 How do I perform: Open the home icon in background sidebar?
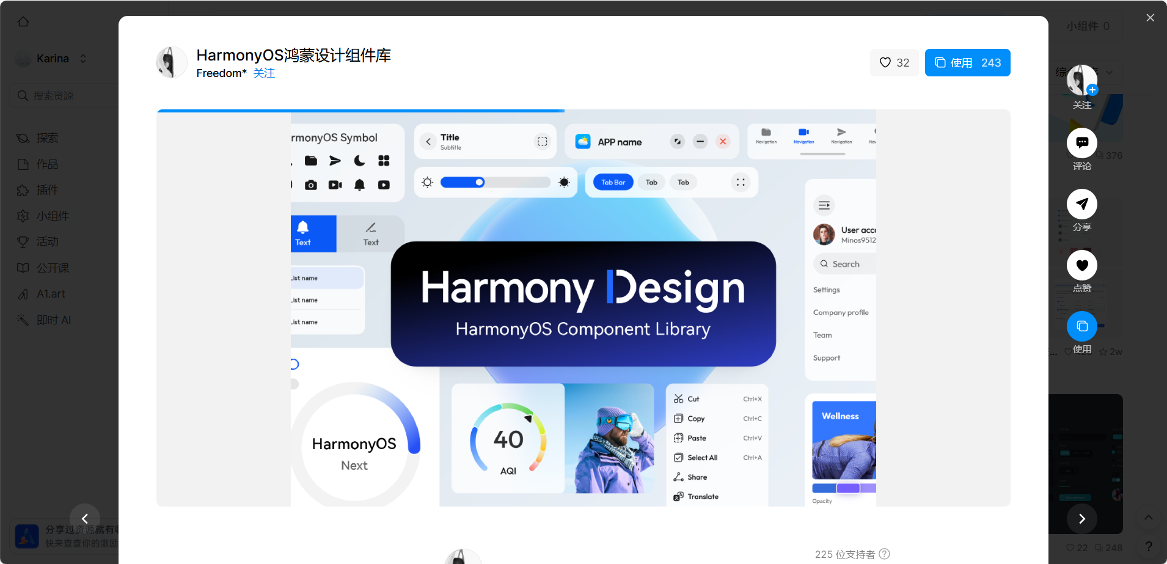(23, 21)
